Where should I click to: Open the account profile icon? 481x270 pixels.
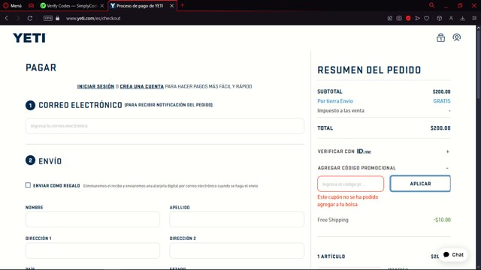point(456,37)
